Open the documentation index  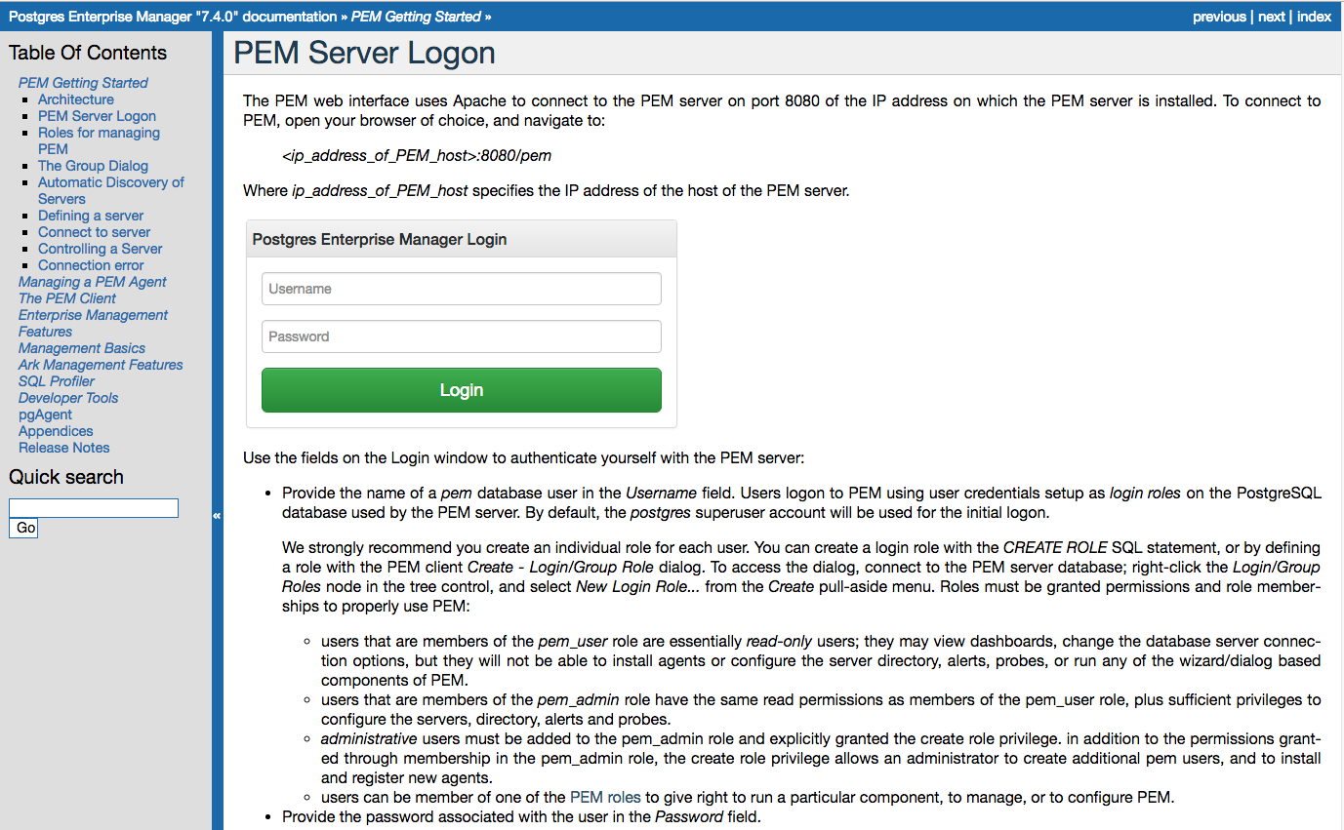tap(1315, 16)
